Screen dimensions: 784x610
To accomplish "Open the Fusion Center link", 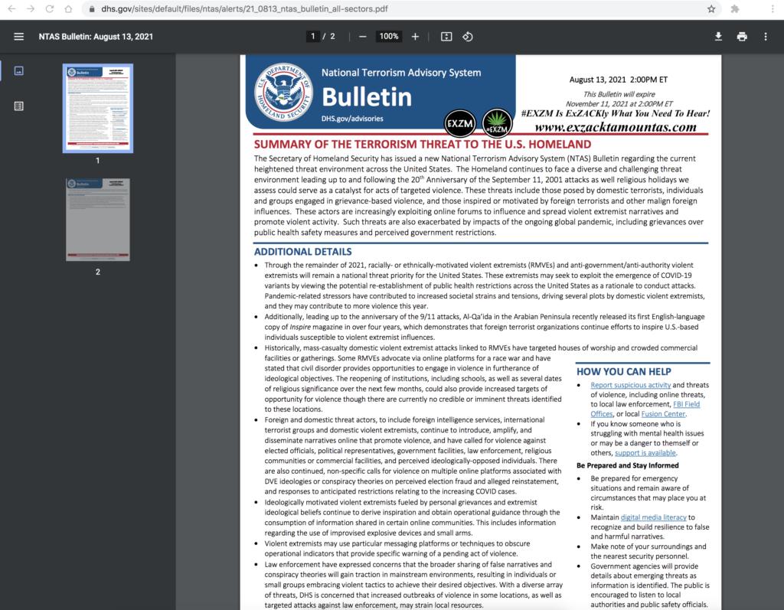I will [663, 414].
